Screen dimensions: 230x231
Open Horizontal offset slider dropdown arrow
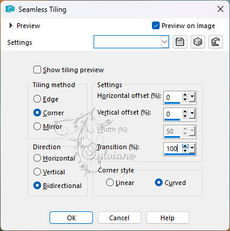[192, 97]
